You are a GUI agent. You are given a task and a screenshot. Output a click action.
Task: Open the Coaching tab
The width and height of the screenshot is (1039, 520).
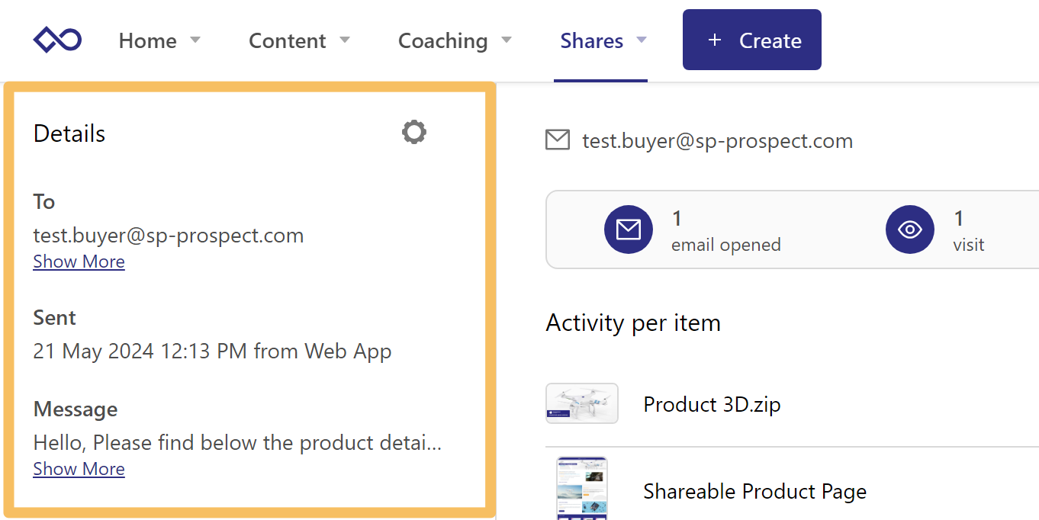tap(443, 40)
